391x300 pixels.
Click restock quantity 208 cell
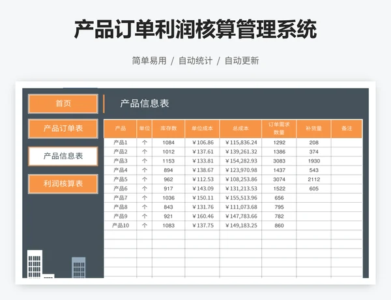tap(313, 143)
